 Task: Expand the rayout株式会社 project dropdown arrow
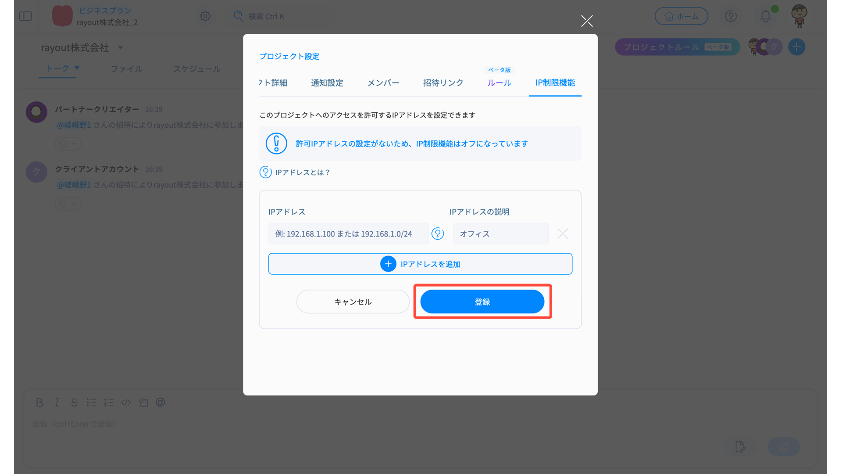click(120, 47)
